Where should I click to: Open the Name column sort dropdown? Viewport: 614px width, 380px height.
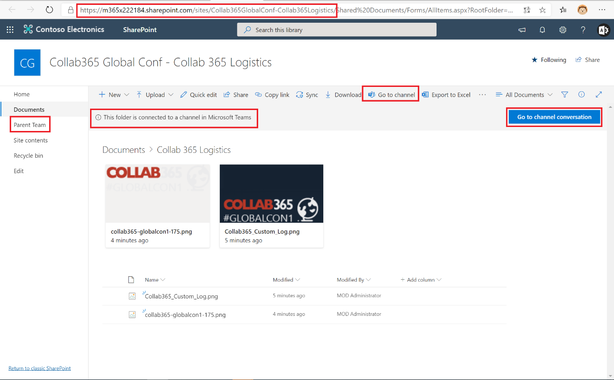(155, 280)
